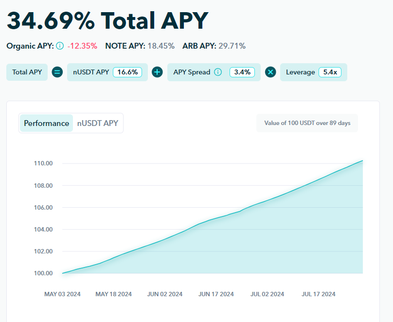
Task: Click the JUN 02 2024 axis date
Action: coord(165,294)
